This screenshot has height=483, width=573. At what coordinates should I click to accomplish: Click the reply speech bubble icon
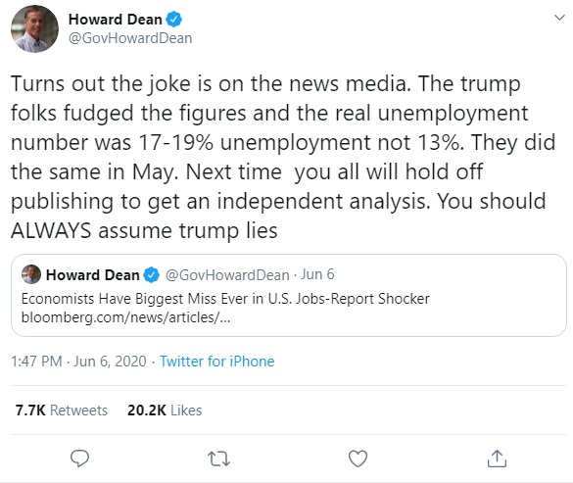pos(79,459)
